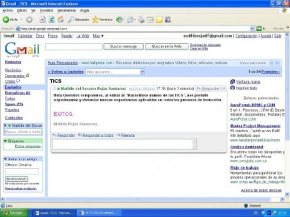The image size is (290, 217).
Task: Click the previous sponsored-link arrow
Action: (271, 63)
